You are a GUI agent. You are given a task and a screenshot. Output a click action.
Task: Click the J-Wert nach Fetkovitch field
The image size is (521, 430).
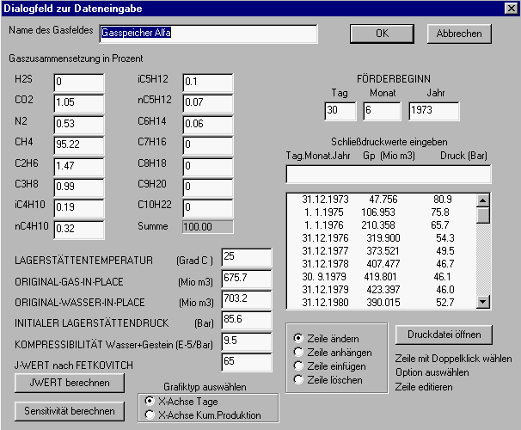click(247, 362)
